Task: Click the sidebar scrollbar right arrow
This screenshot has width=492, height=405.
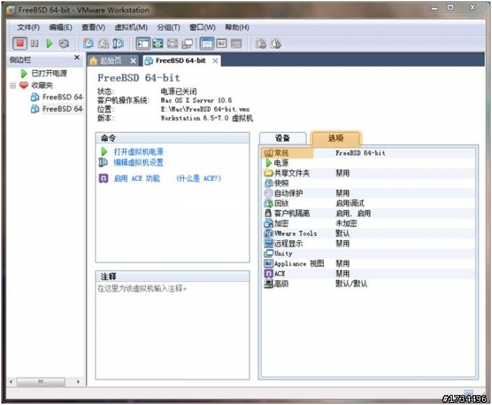Action: point(78,382)
